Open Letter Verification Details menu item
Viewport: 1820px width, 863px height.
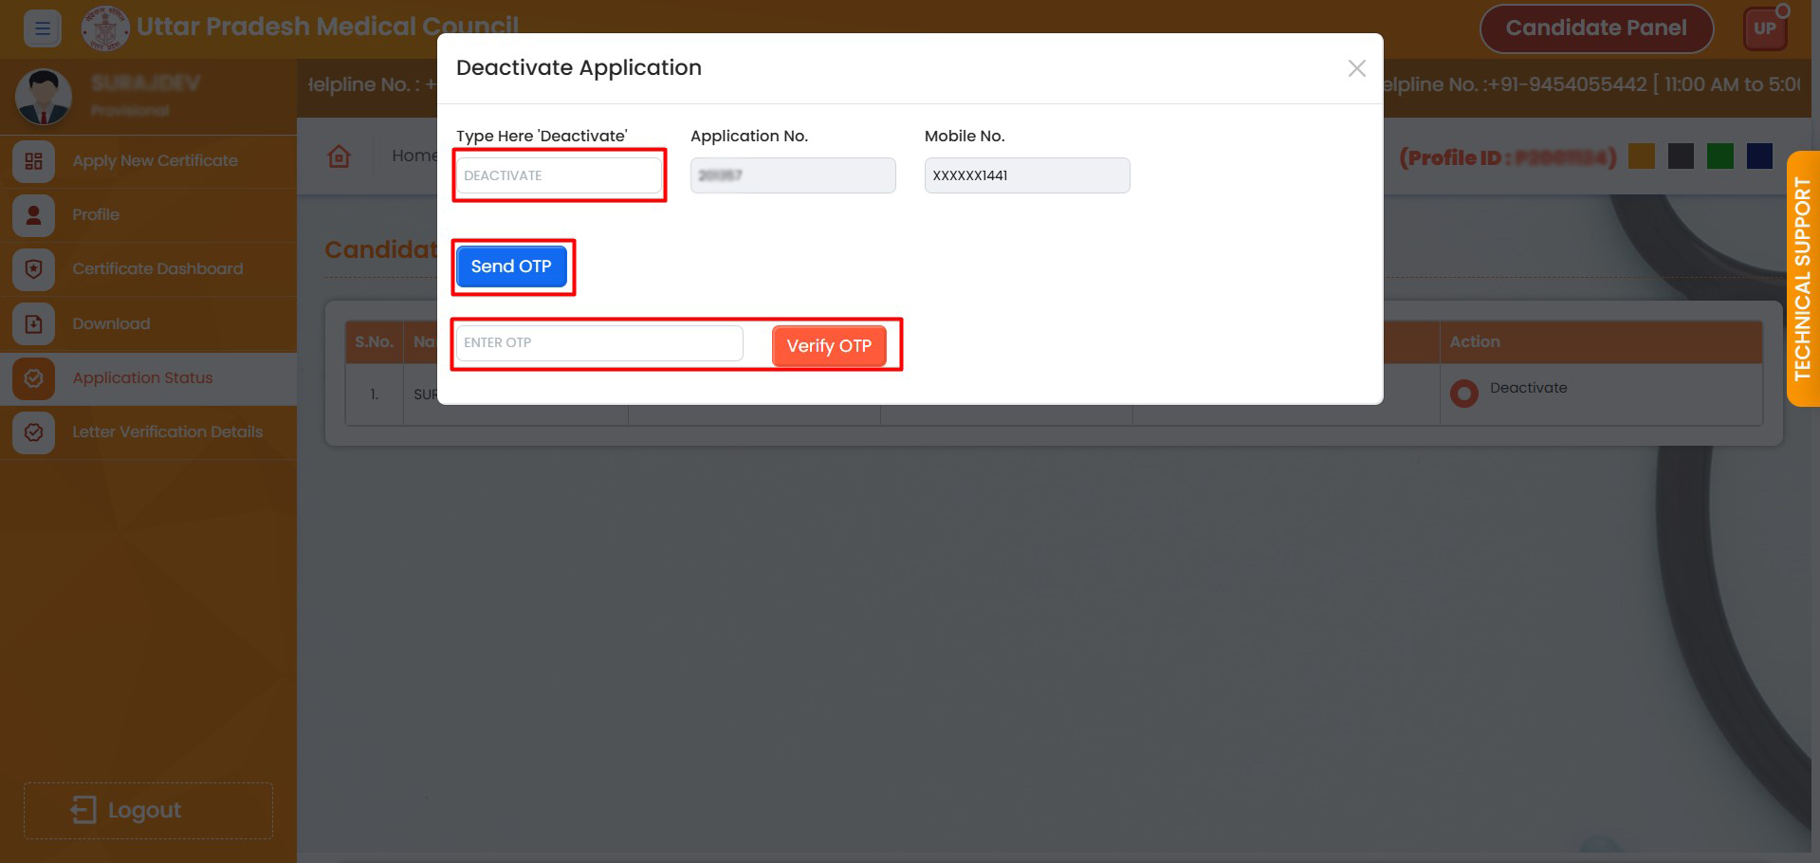click(167, 432)
